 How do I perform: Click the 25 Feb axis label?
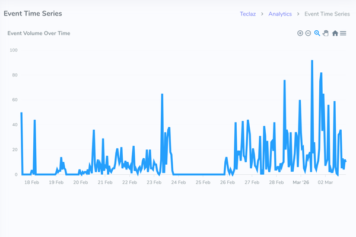point(203,182)
